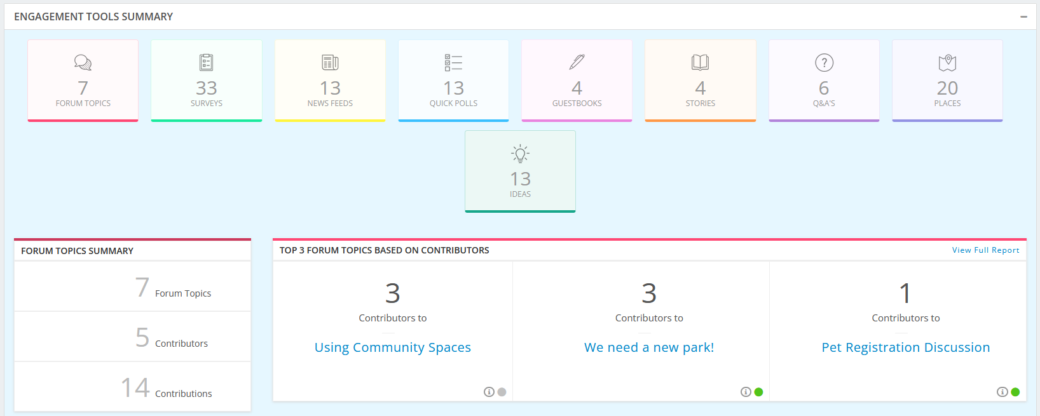Select the 13 News Feeds count
This screenshot has width=1040, height=416.
[330, 88]
